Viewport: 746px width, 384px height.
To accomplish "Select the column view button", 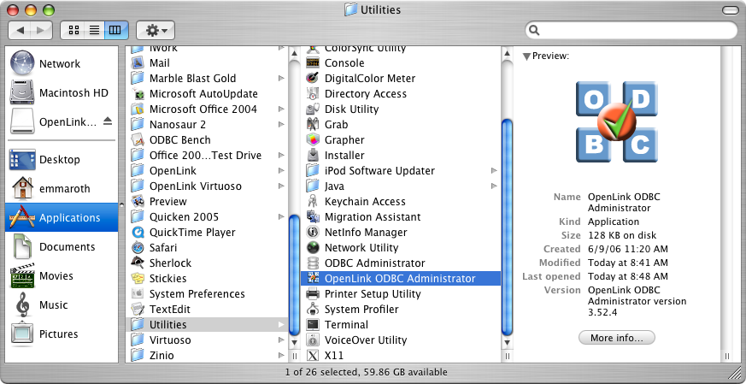I will (x=115, y=31).
